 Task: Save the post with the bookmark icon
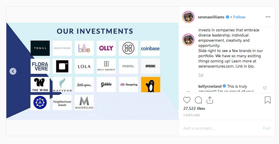click(267, 100)
